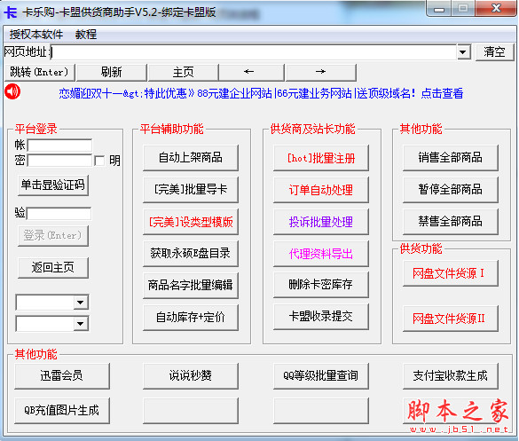Screen dimensions: 519x441
Task: Open the 教程 menu
Action: (86, 34)
